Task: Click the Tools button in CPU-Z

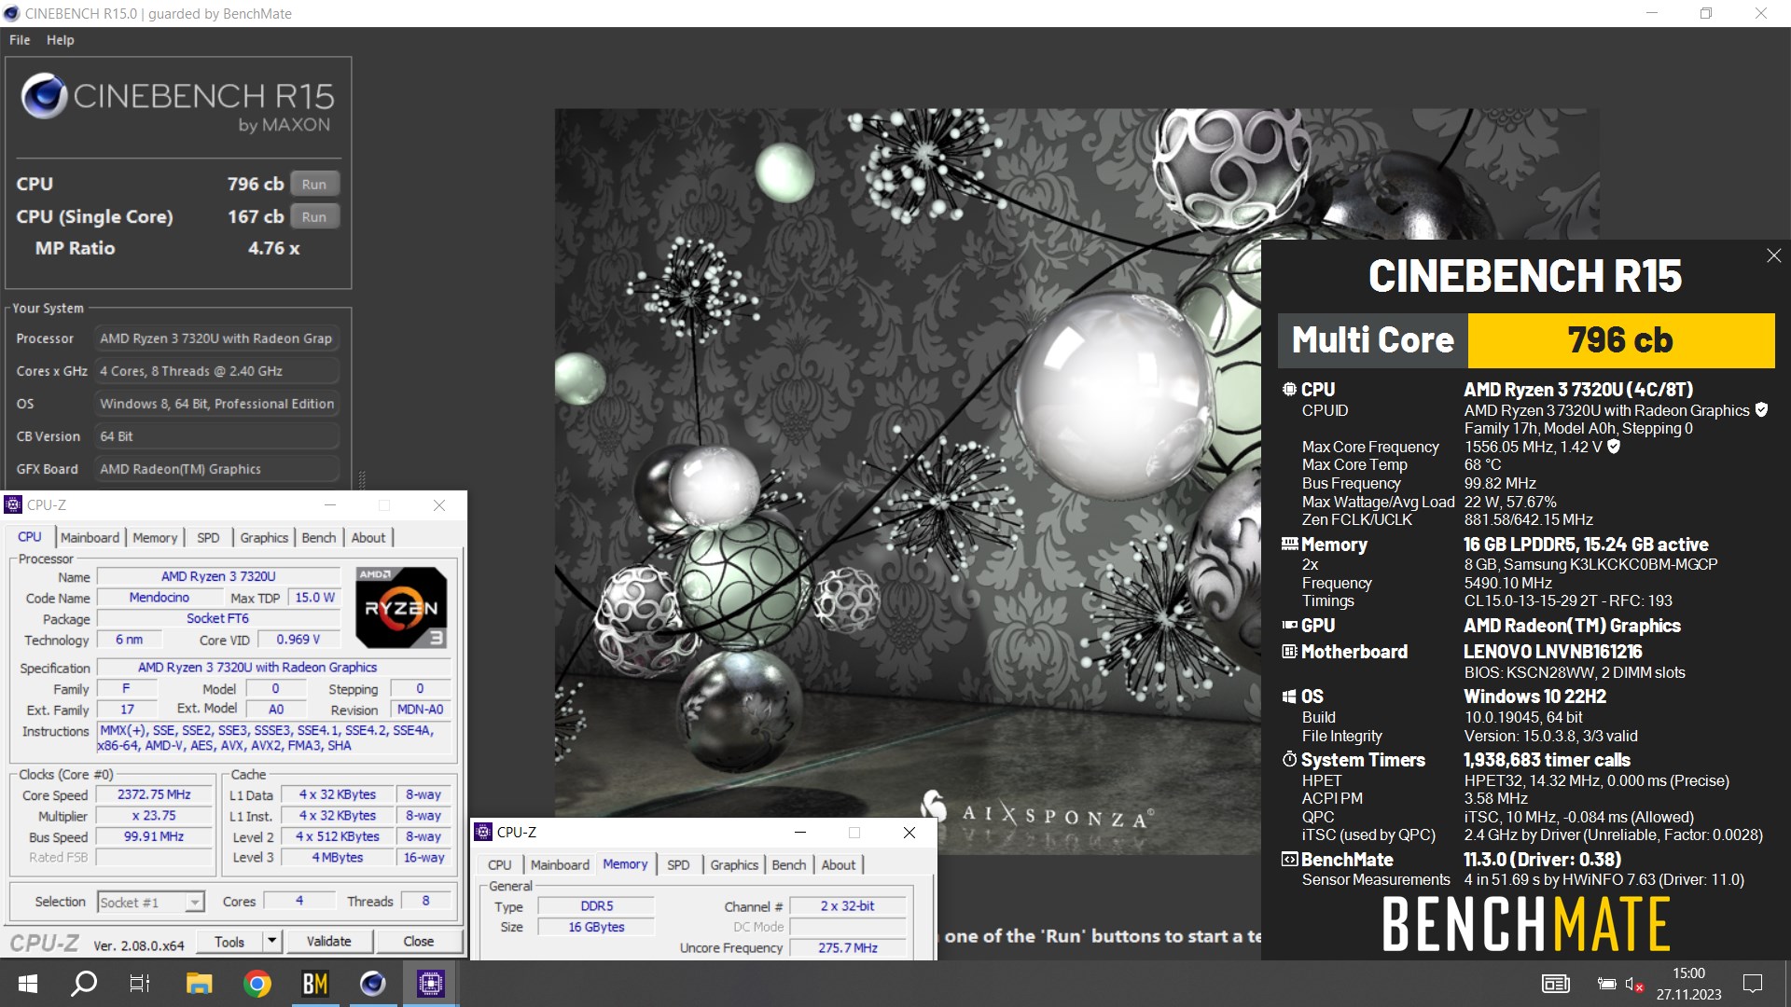Action: 229,942
